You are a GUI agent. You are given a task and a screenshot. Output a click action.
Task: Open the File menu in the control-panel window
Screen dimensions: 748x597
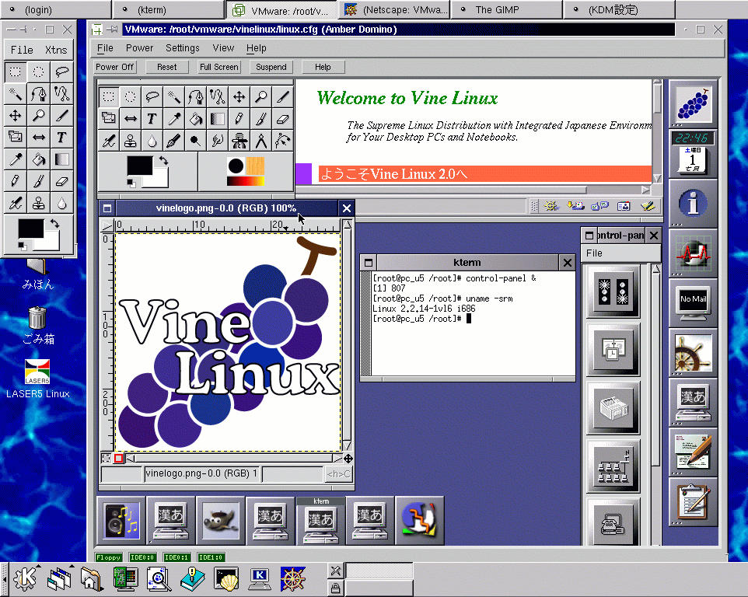(x=594, y=253)
